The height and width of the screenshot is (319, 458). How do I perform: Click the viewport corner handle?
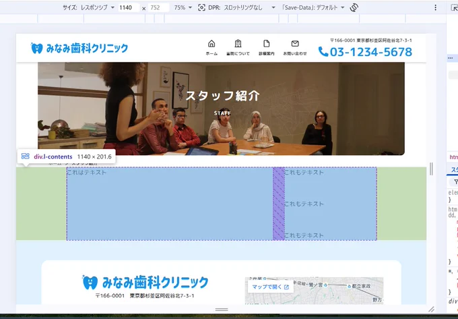pos(432,310)
